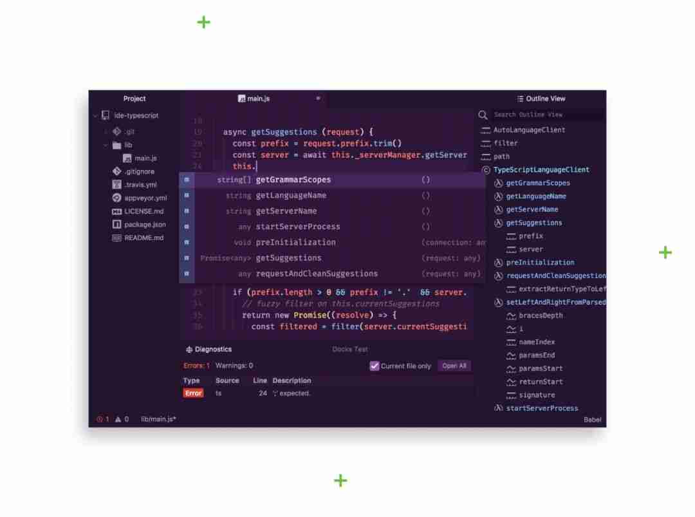Open the Search Outline View magnifier icon
Viewport: 695px width, 517px height.
pos(483,115)
